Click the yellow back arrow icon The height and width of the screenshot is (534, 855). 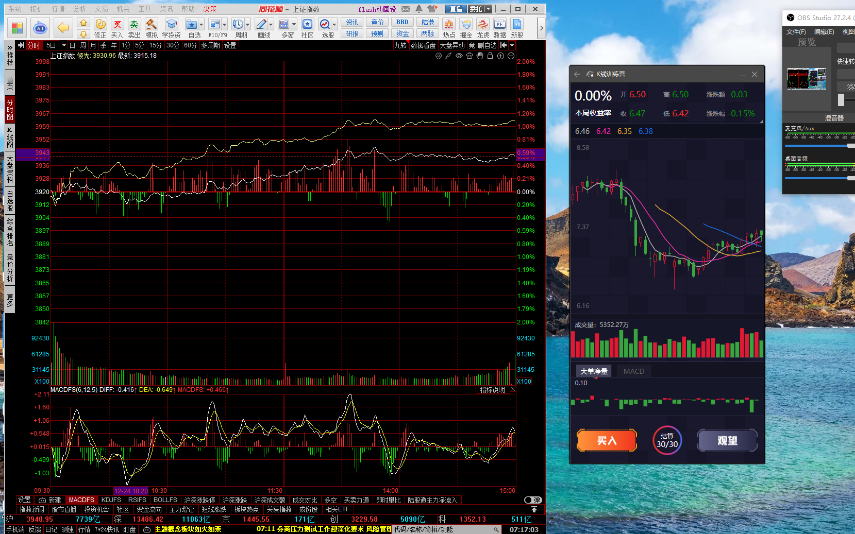coord(63,28)
